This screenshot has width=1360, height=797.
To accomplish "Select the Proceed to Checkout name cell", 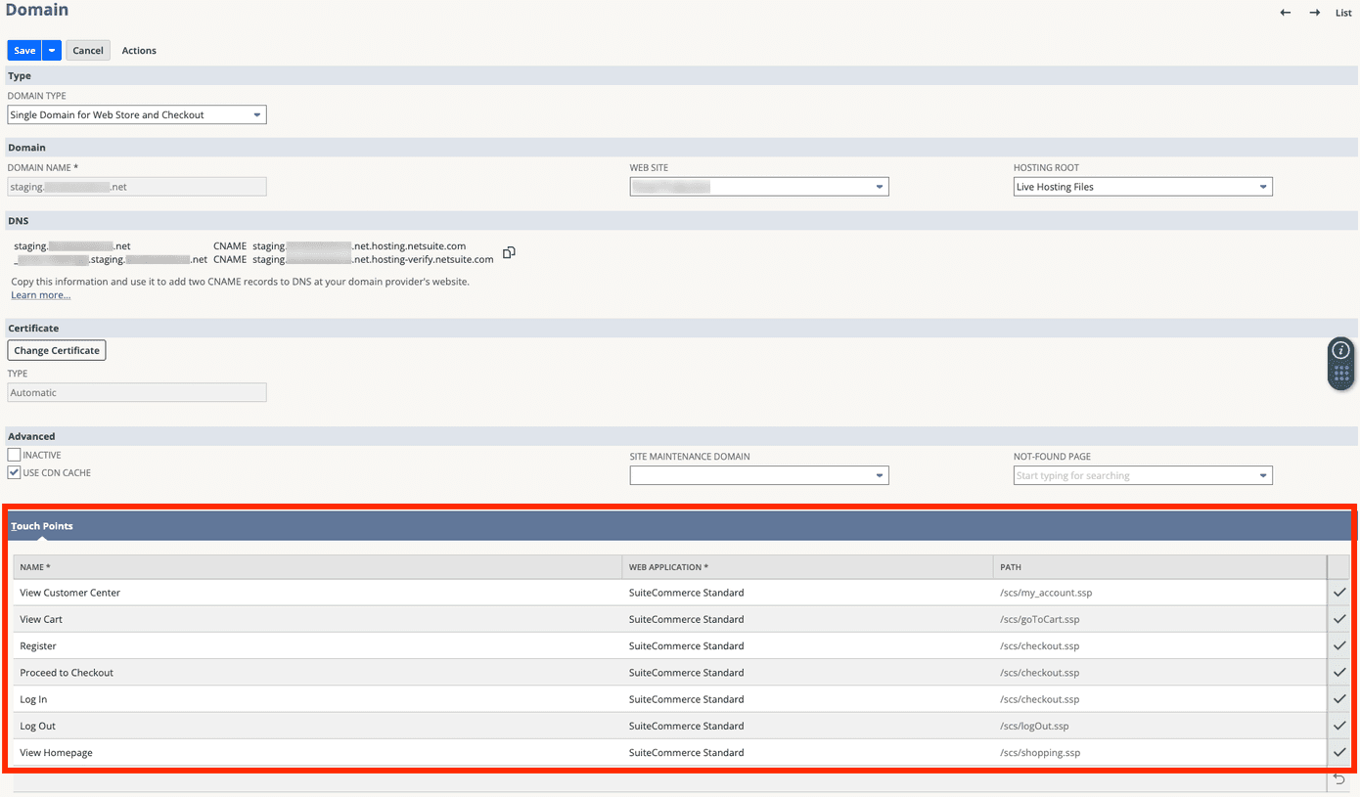I will [x=318, y=673].
